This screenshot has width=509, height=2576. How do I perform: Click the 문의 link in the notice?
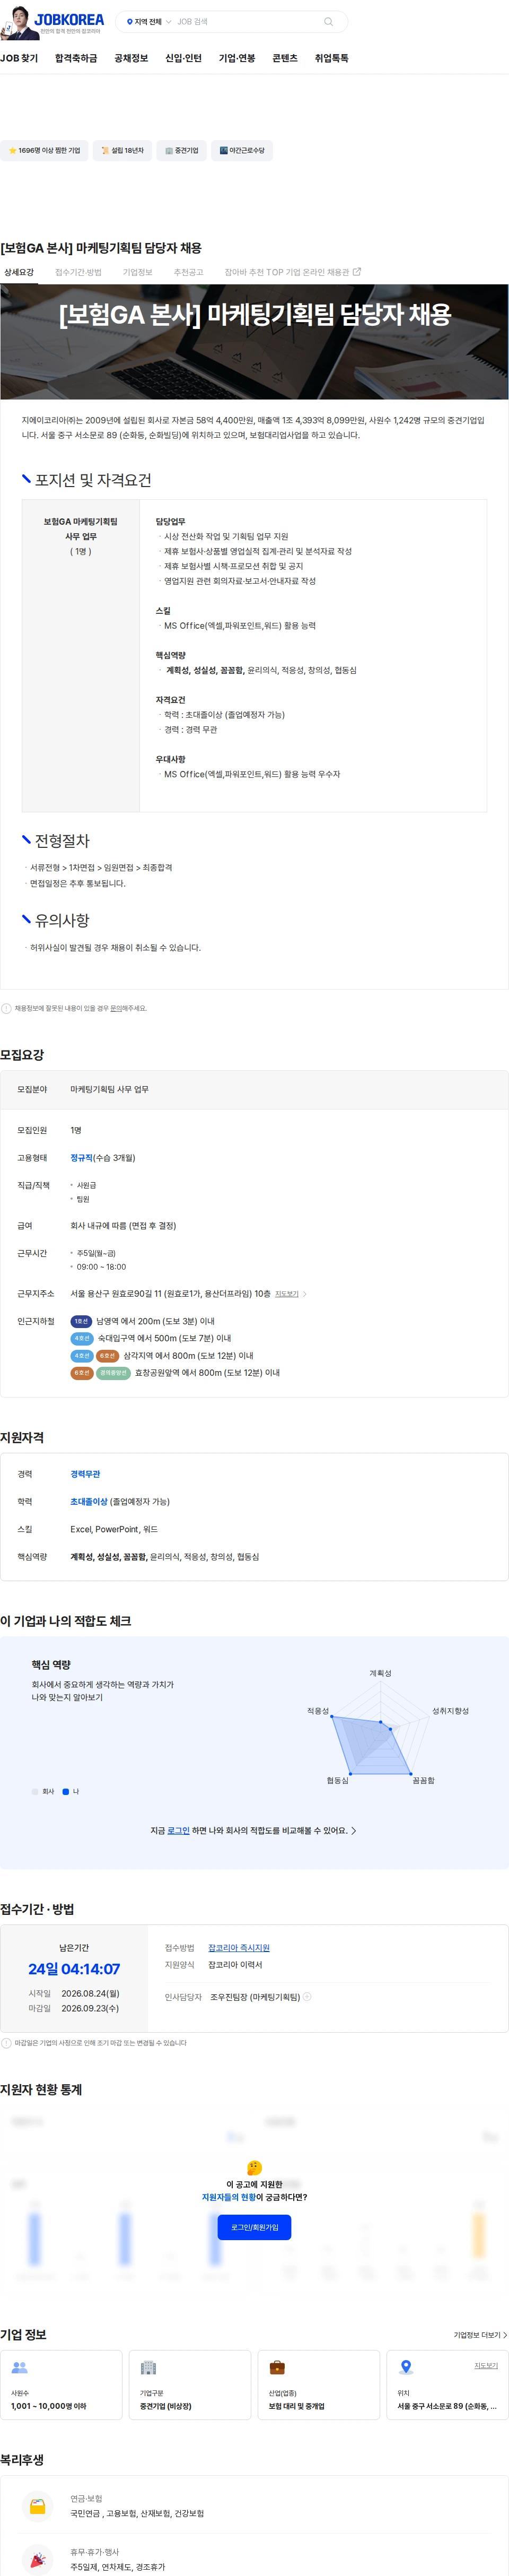115,1009
